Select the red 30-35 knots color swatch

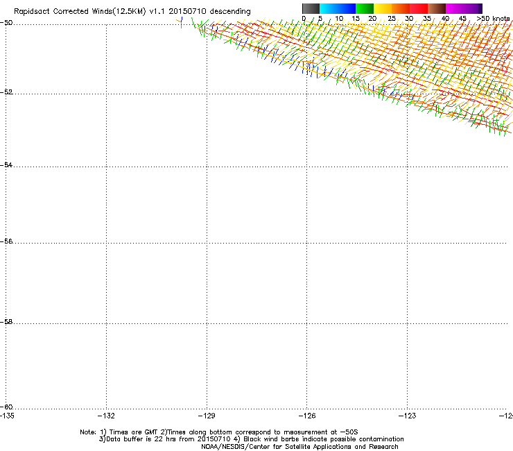tap(419, 8)
